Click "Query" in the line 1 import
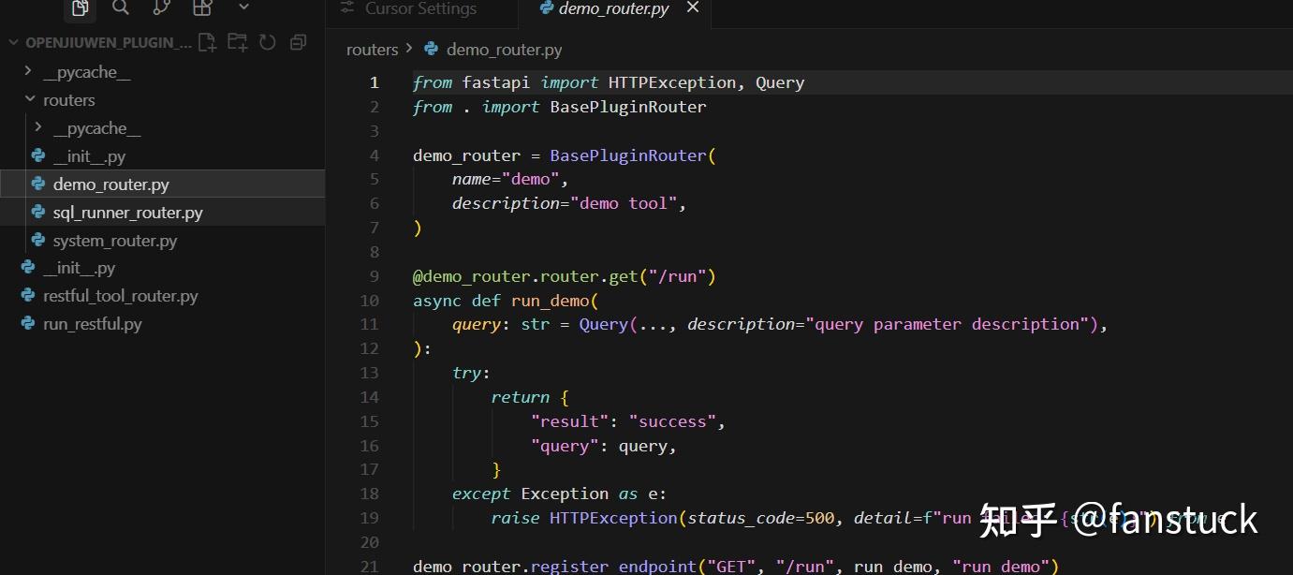 click(780, 82)
